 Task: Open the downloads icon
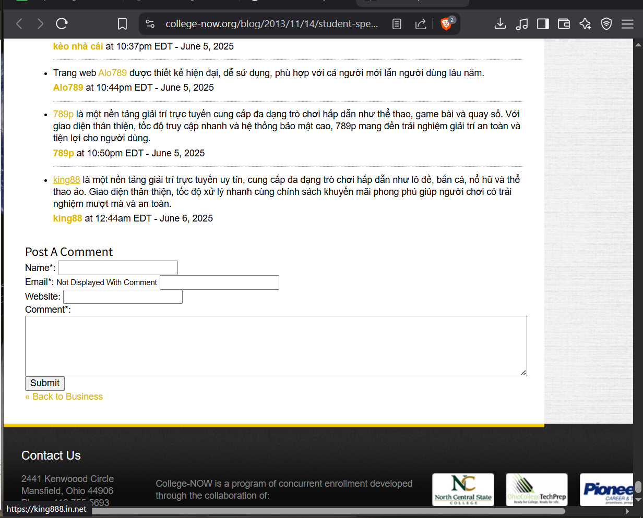pyautogui.click(x=500, y=24)
